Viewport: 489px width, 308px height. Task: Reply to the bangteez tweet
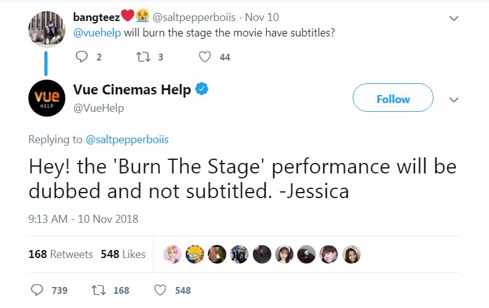click(82, 57)
